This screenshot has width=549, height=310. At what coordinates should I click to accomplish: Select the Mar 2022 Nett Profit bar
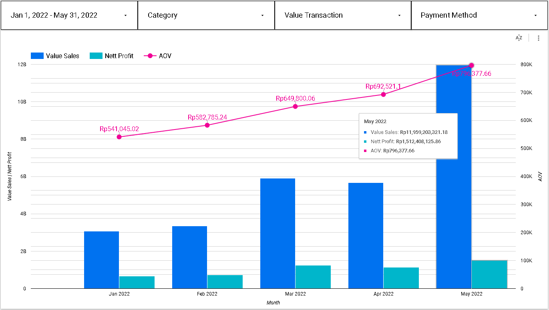[x=313, y=277]
